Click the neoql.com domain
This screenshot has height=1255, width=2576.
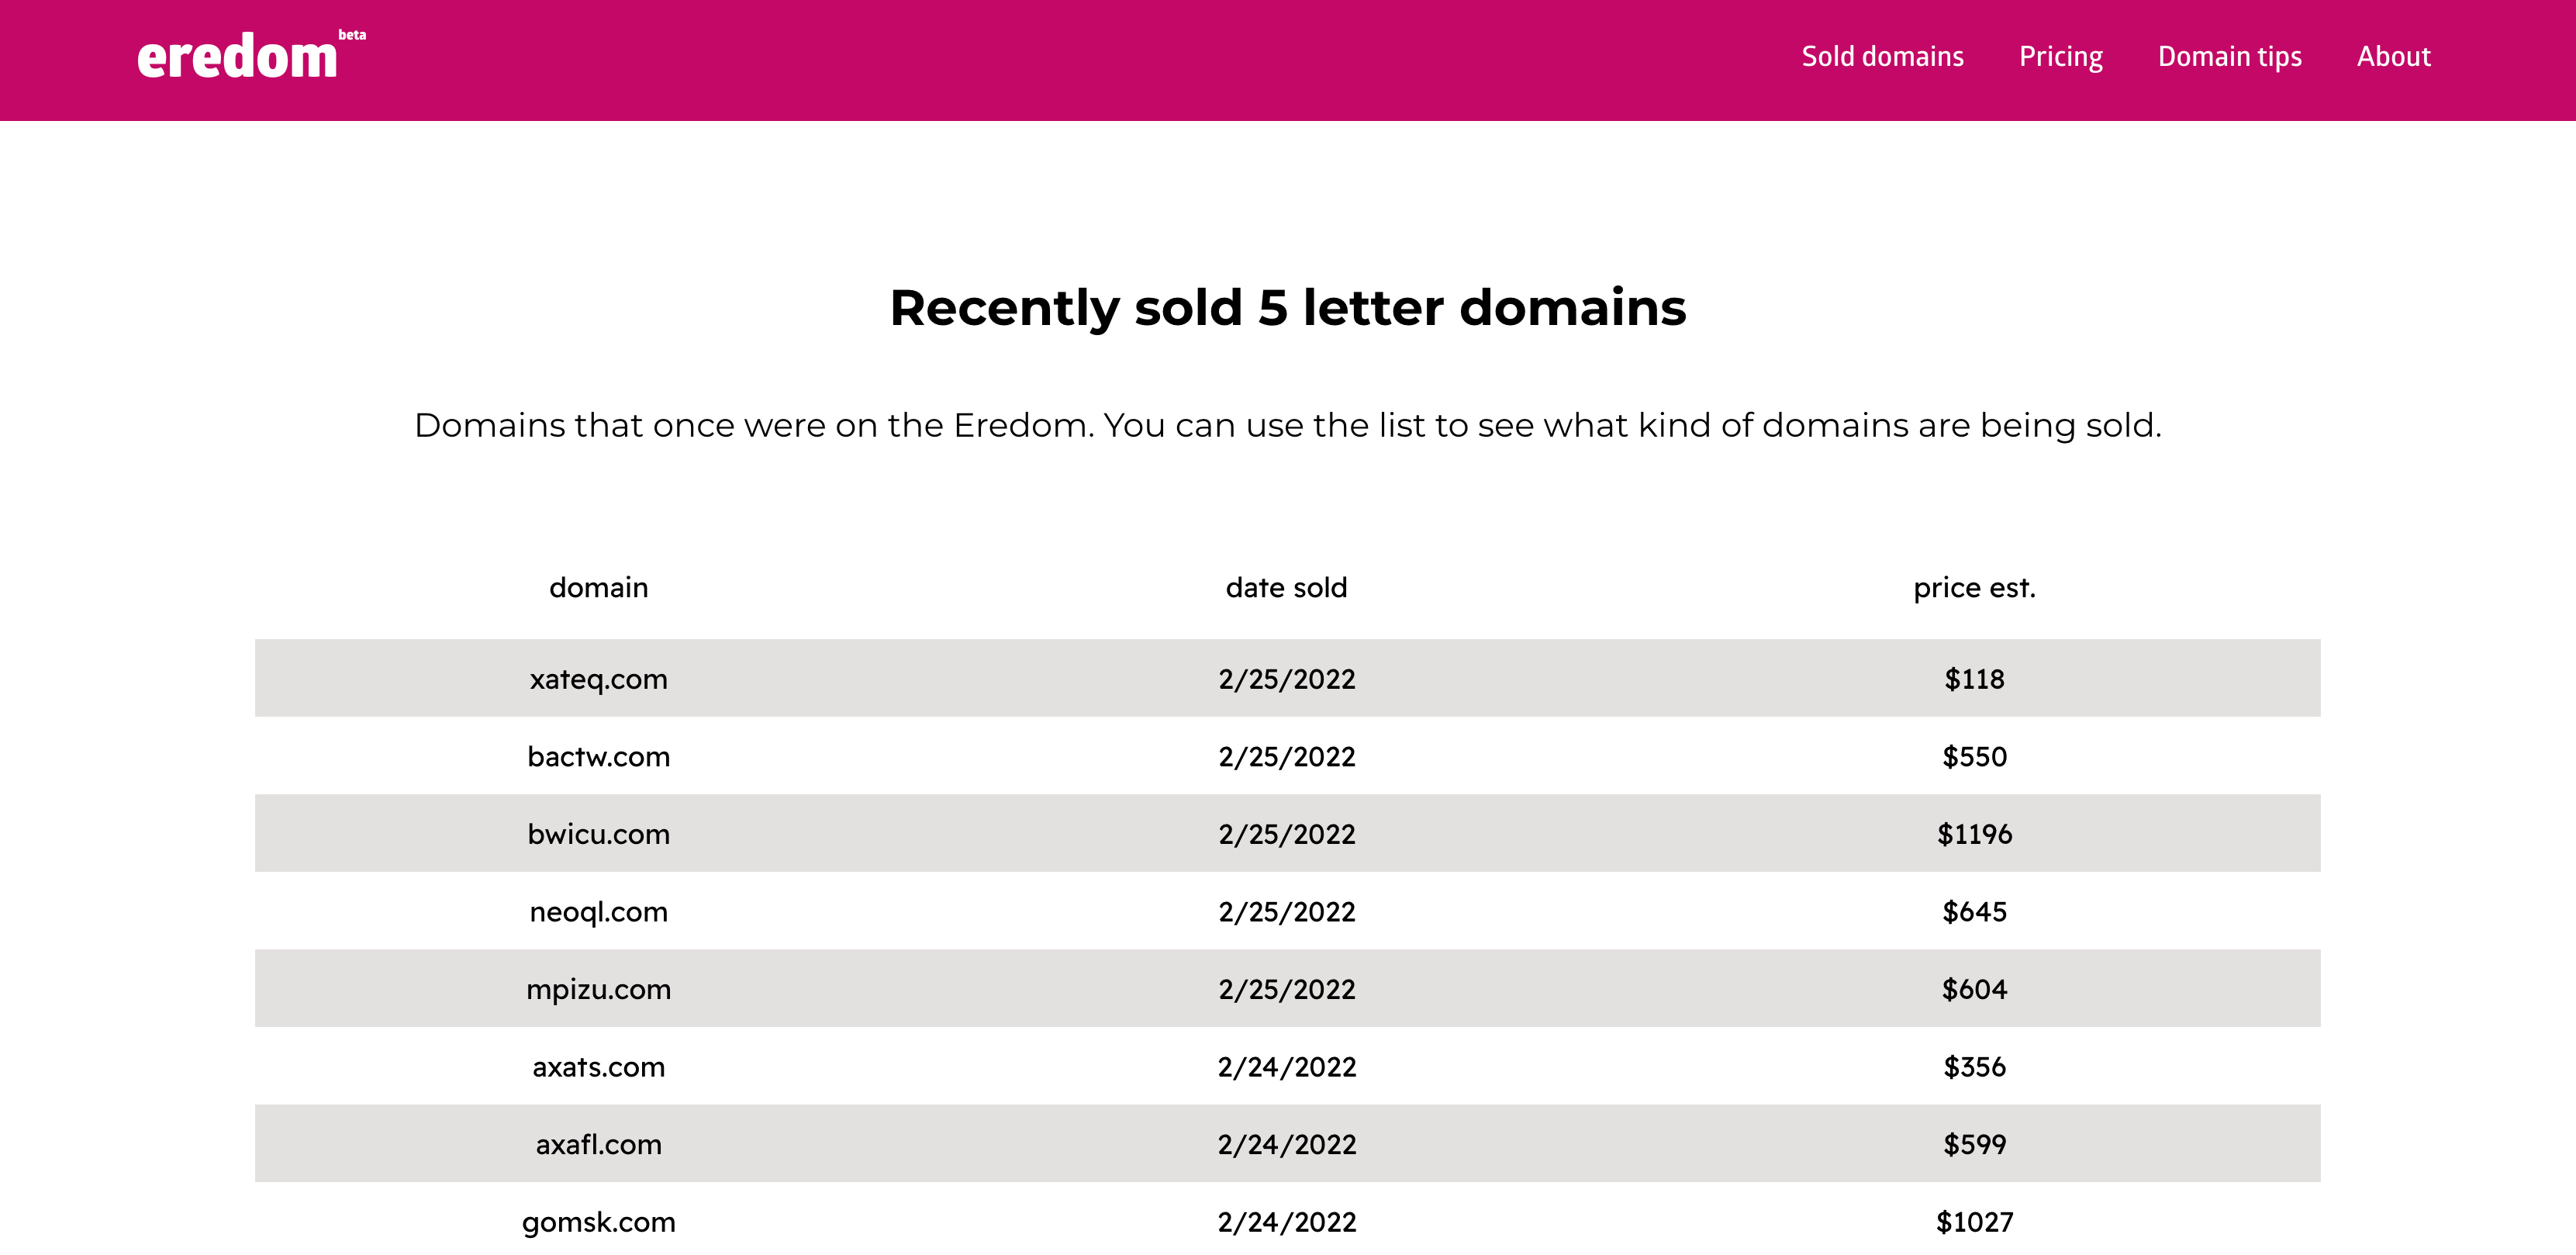point(598,912)
